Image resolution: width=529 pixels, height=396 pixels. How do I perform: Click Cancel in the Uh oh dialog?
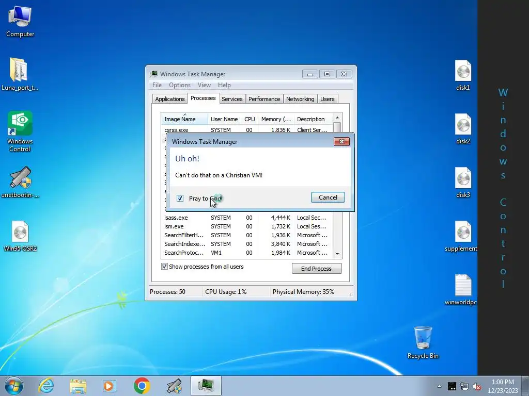click(x=328, y=197)
